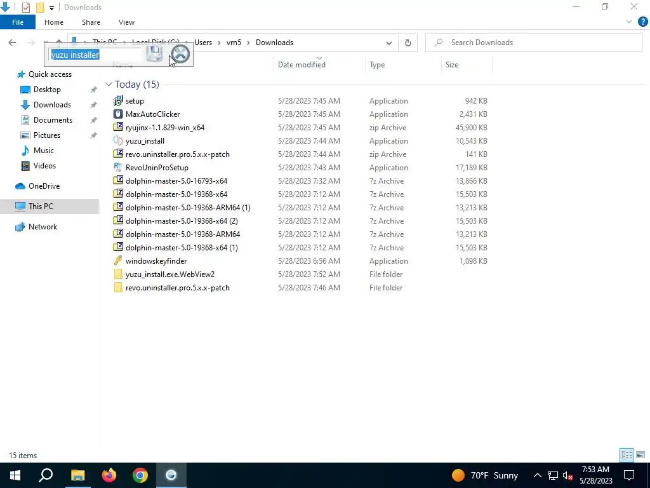The height and width of the screenshot is (488, 650).
Task: Select the RevoUninProSetup application icon
Action: (118, 167)
